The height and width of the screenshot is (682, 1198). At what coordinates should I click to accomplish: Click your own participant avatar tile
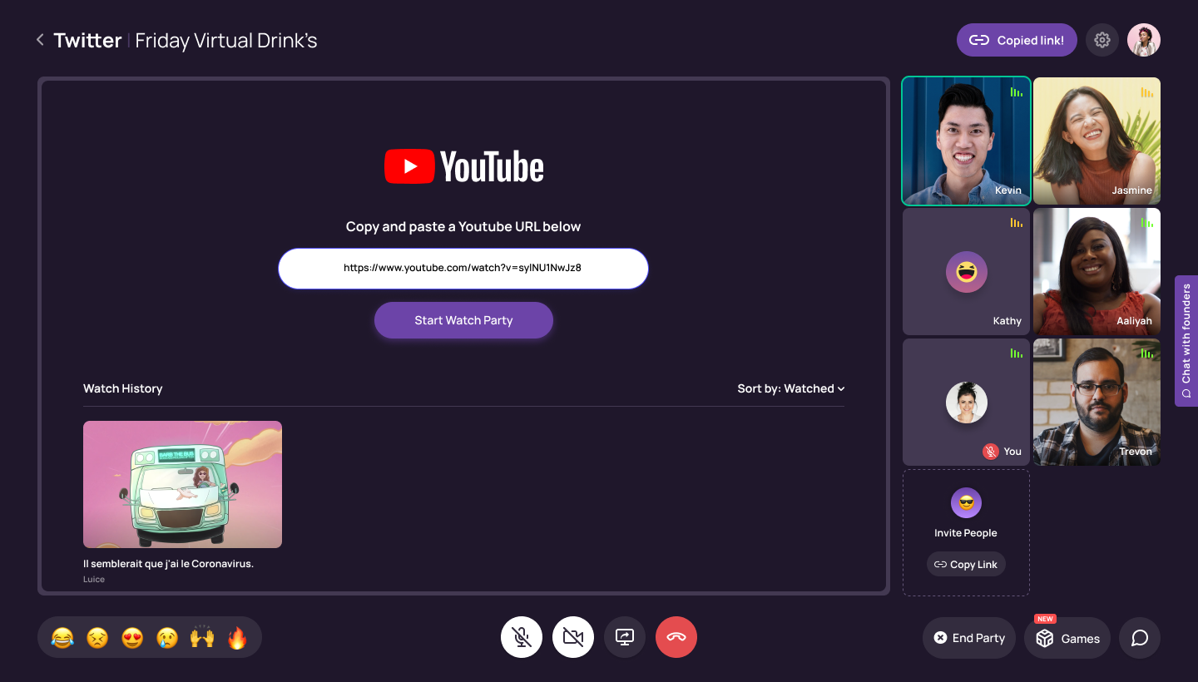point(966,402)
